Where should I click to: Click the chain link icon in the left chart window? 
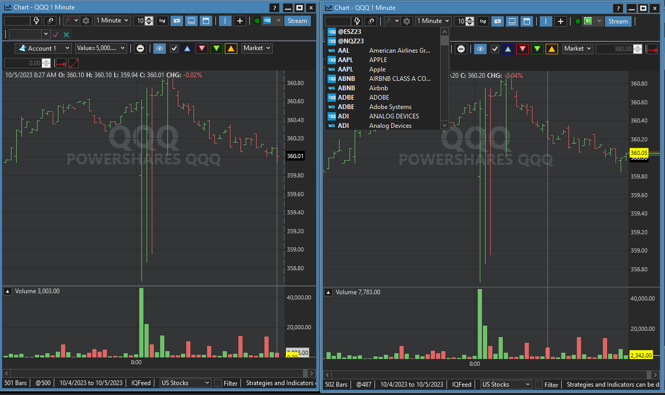50,21
